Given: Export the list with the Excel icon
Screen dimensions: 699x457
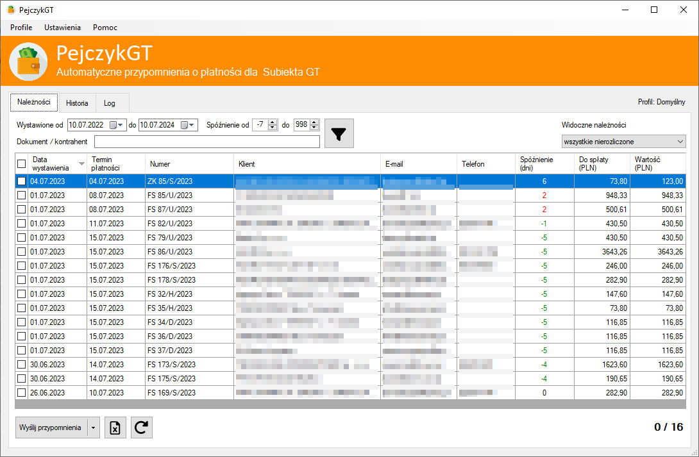Looking at the screenshot, I should click(x=115, y=428).
